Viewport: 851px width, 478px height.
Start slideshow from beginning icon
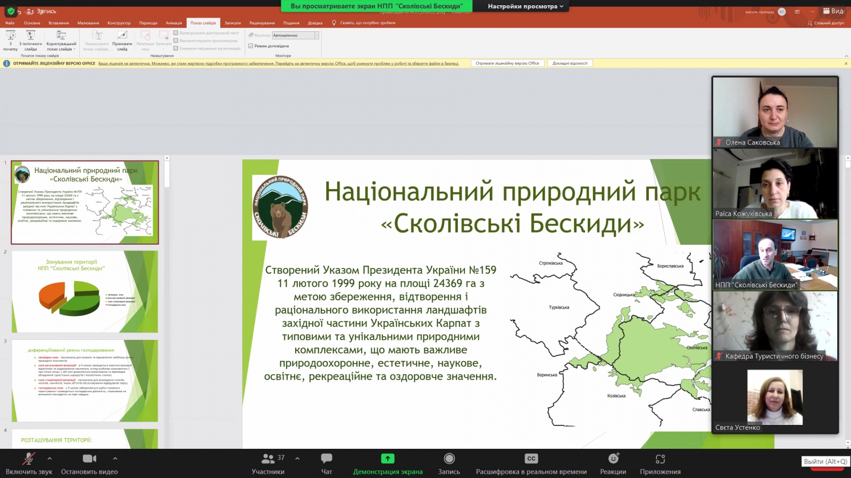[11, 40]
